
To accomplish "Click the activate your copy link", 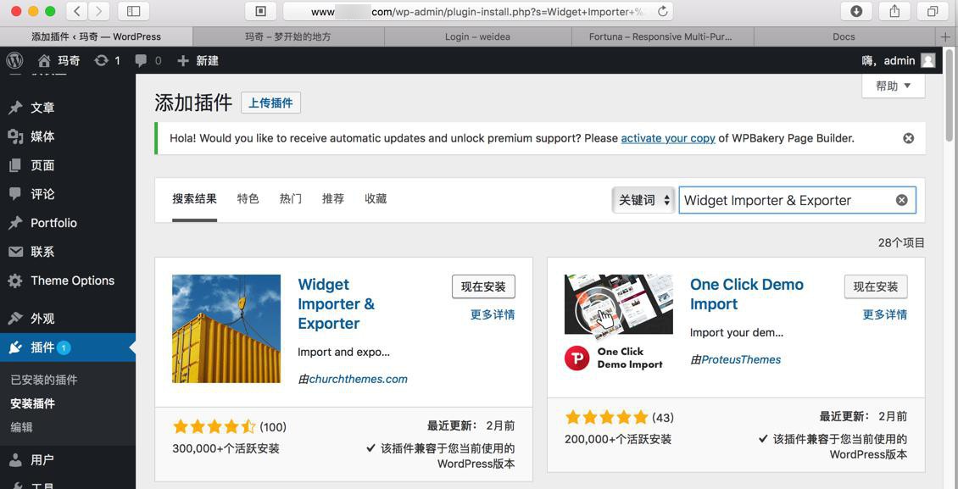I will click(668, 139).
